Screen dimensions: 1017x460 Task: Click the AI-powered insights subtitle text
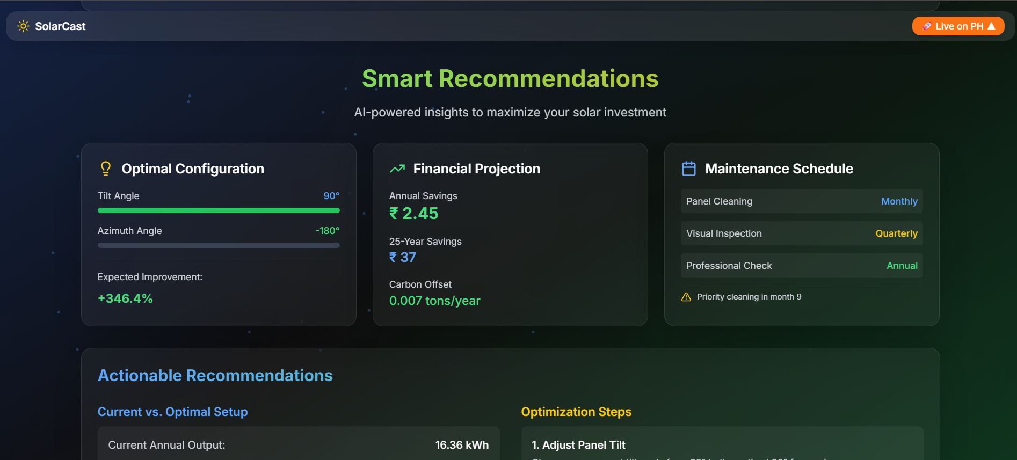(x=510, y=112)
